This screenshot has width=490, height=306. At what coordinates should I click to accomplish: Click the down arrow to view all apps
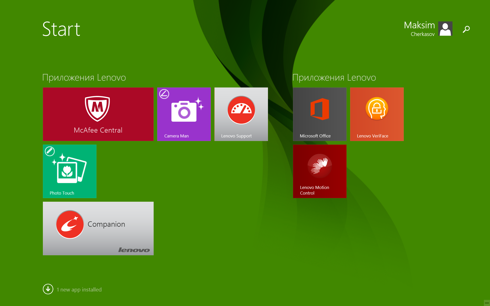click(x=48, y=289)
